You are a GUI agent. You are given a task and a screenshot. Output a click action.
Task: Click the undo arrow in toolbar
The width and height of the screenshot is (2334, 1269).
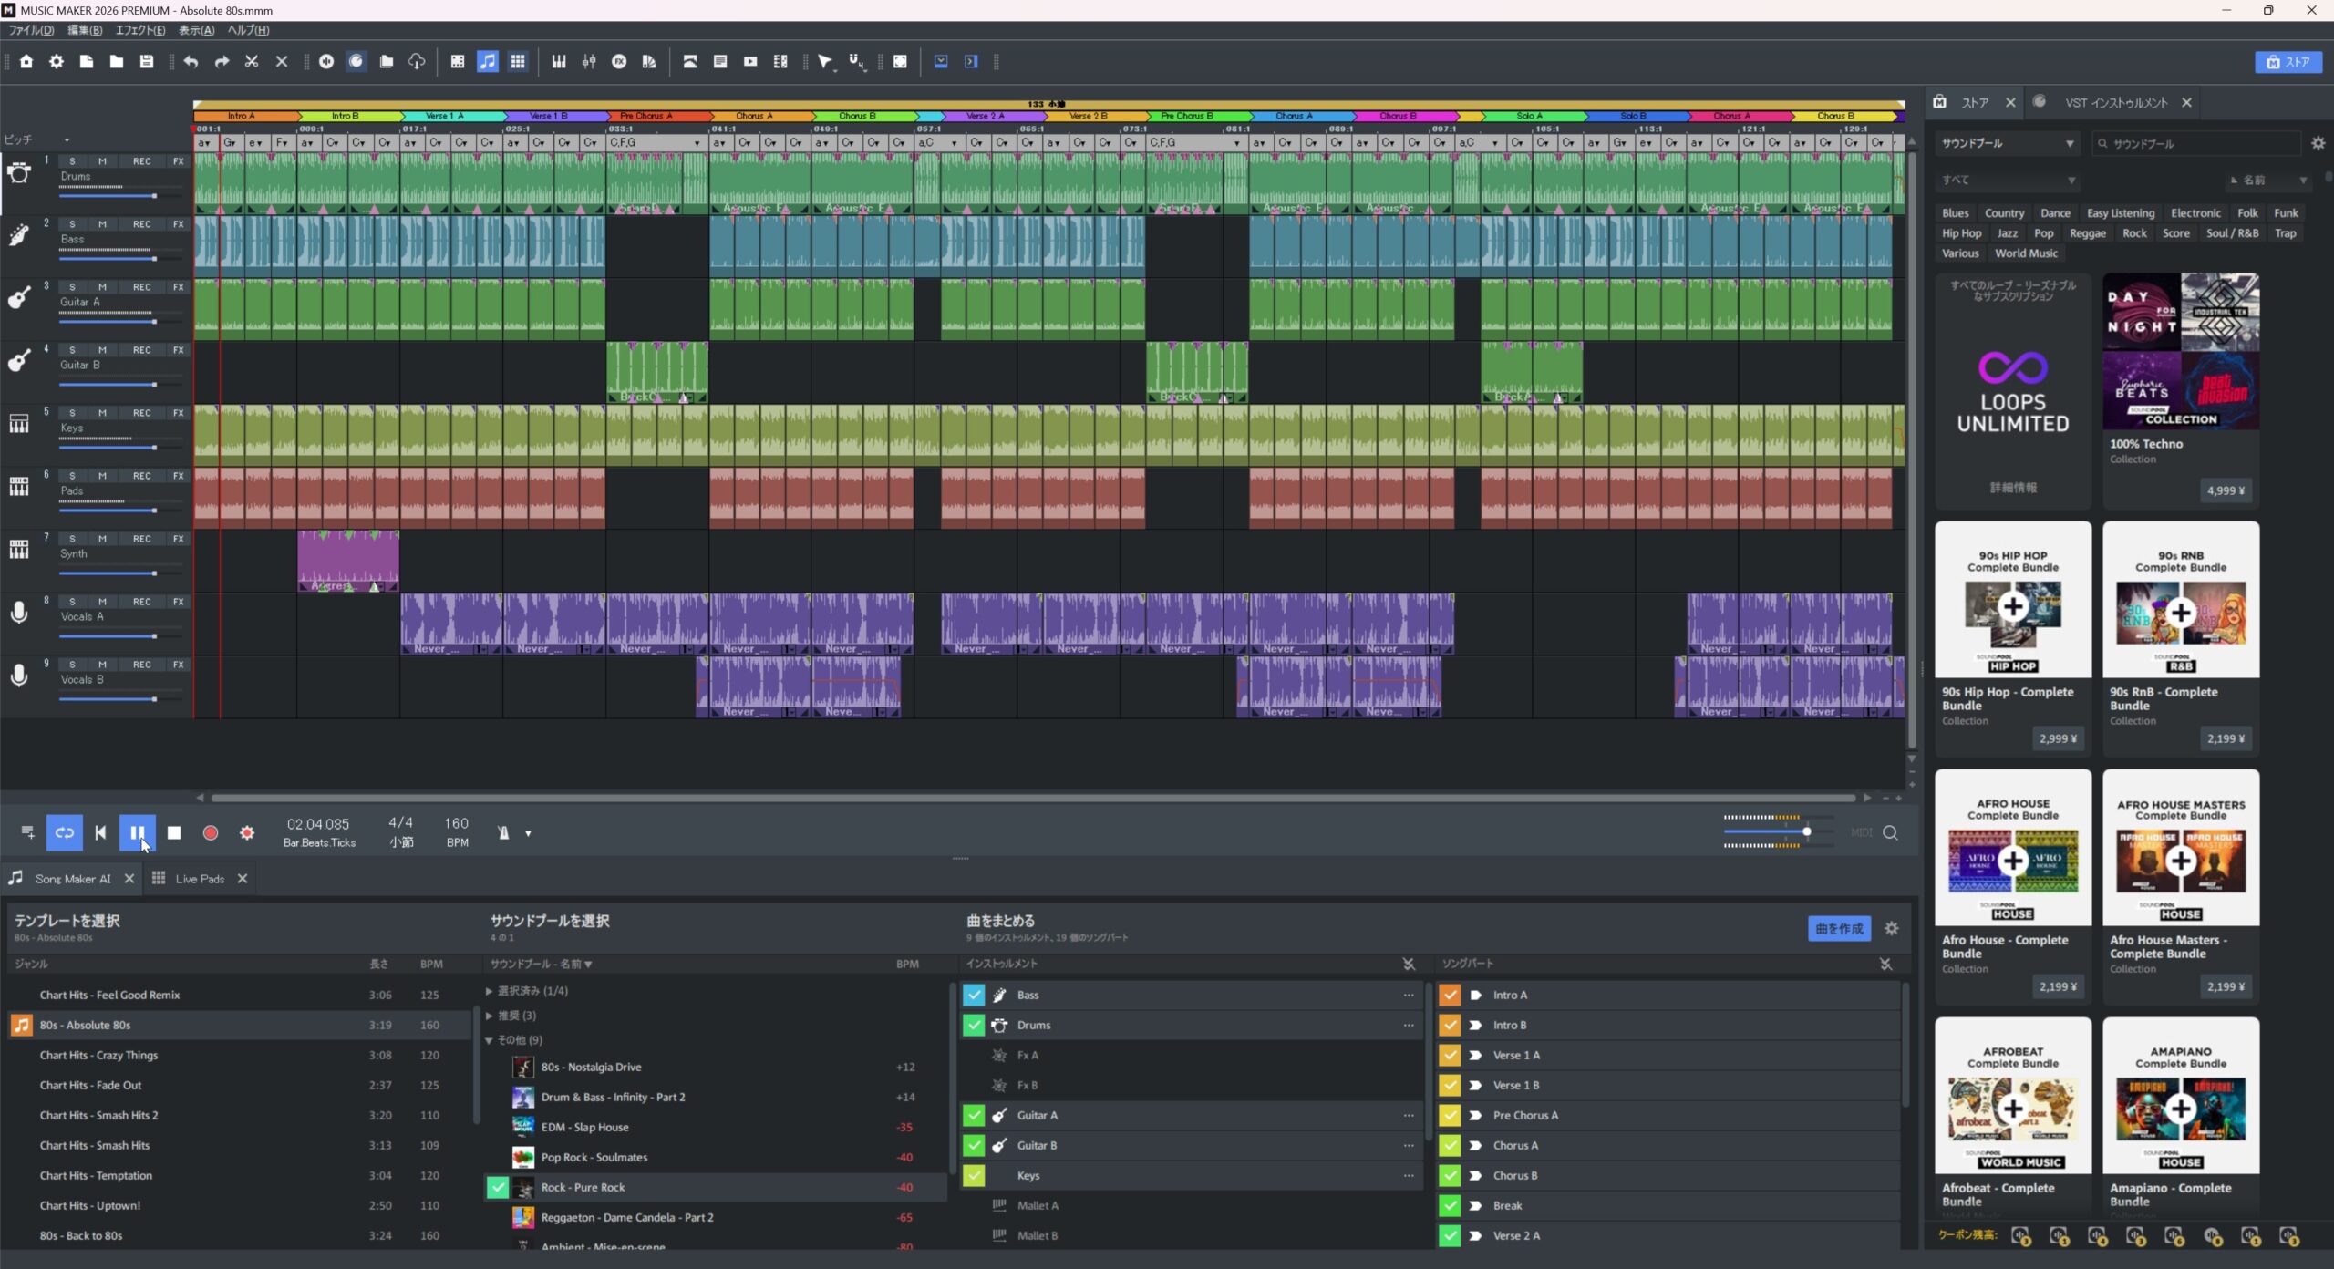click(x=191, y=62)
